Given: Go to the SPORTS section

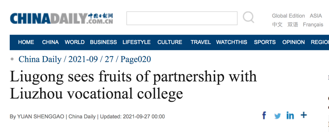Looking at the screenshot, I should click(x=265, y=42).
